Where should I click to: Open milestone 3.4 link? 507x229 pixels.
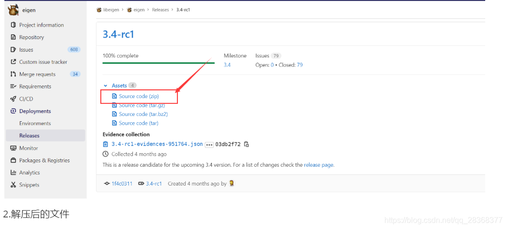227,65
